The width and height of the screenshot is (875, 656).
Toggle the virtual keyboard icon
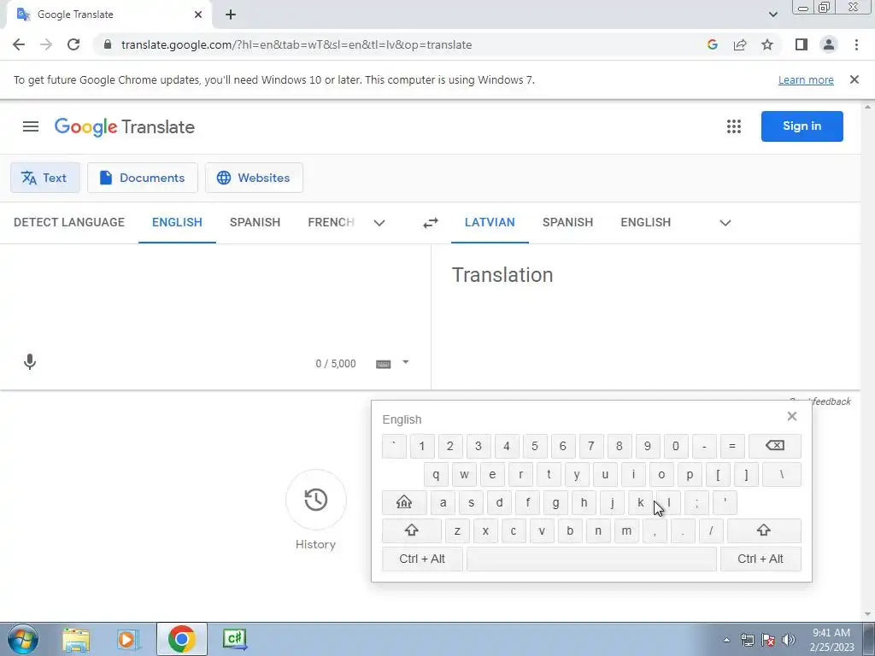tap(384, 364)
